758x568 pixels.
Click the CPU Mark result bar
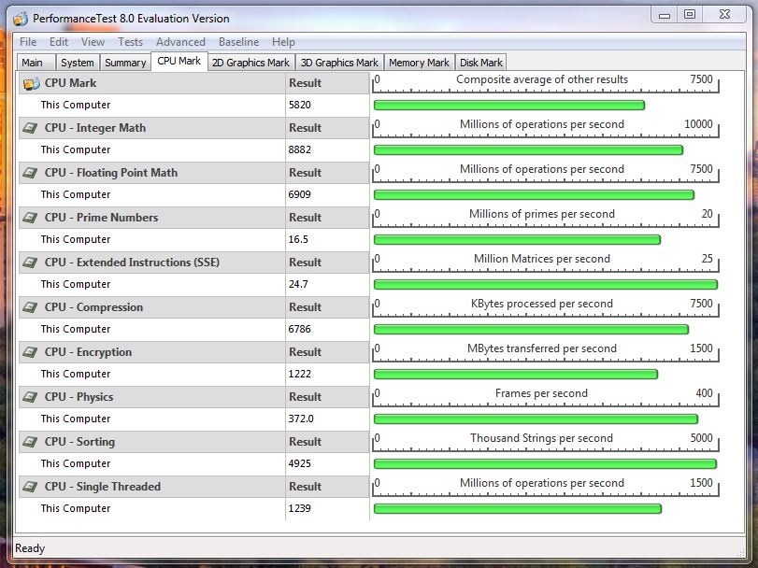click(x=509, y=106)
